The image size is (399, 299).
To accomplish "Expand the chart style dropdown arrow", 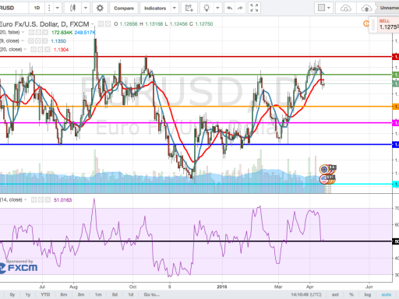I will pyautogui.click(x=86, y=8).
